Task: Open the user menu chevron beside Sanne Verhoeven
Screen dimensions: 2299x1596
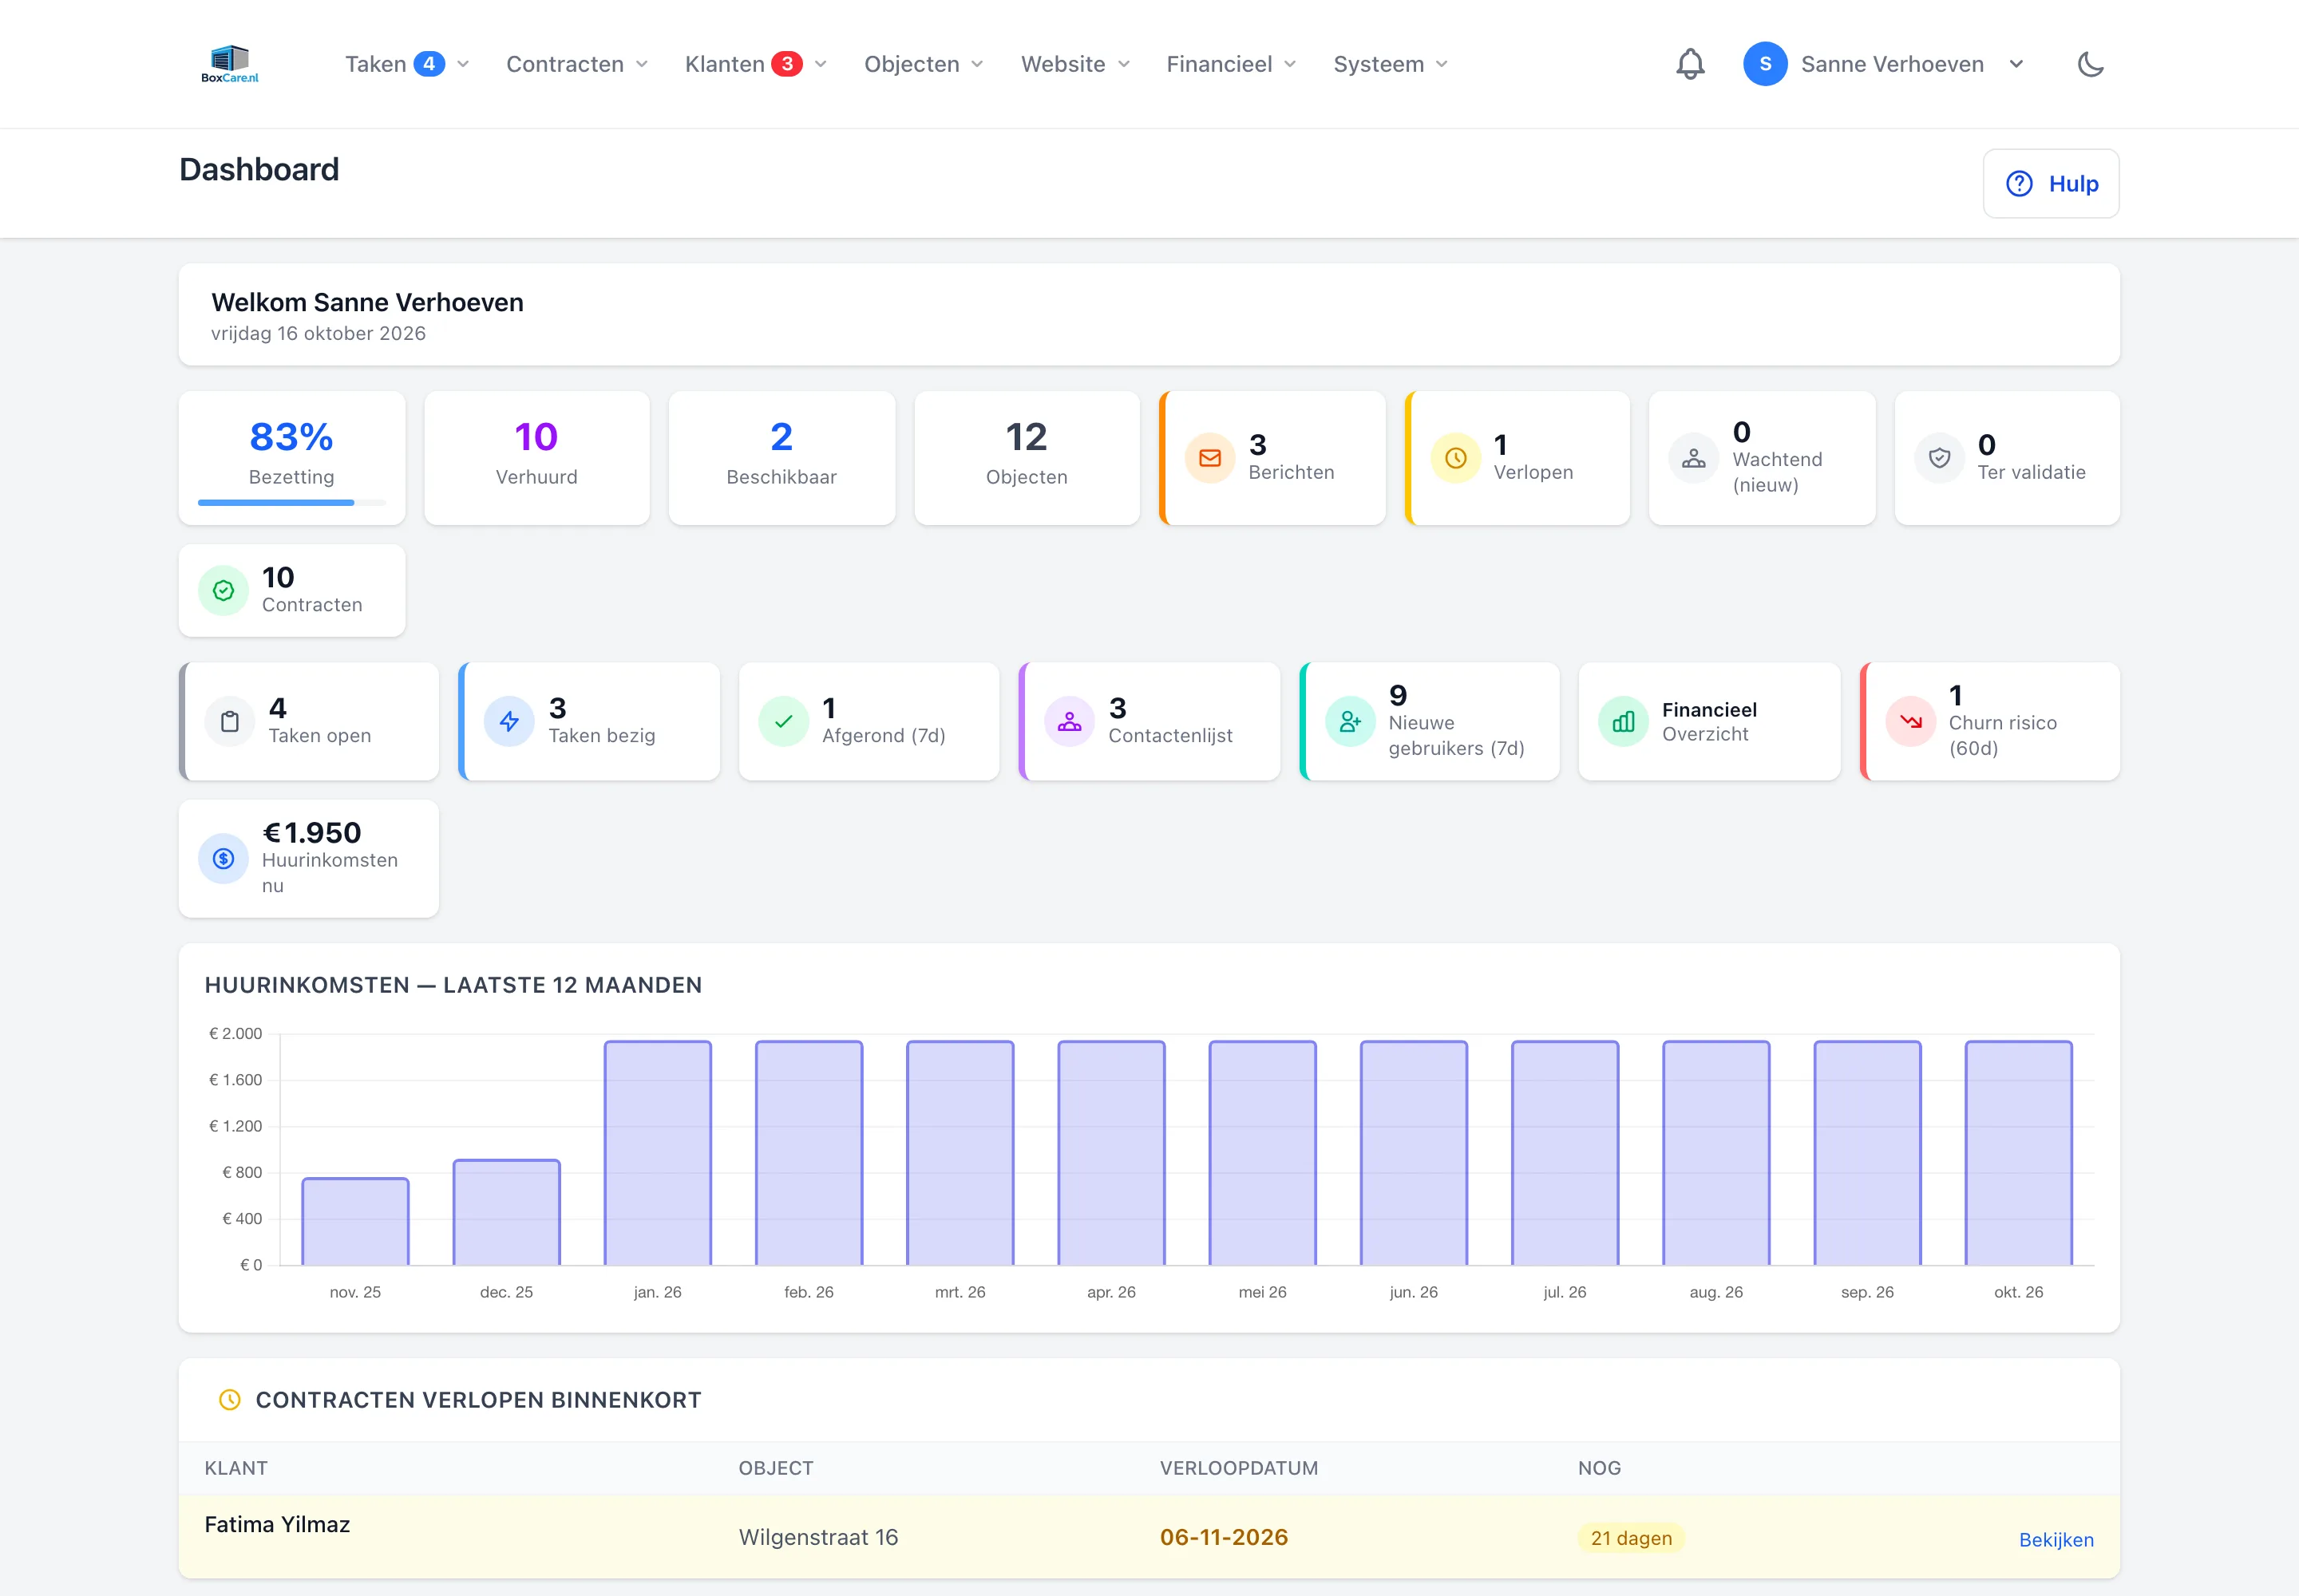Action: 2016,64
